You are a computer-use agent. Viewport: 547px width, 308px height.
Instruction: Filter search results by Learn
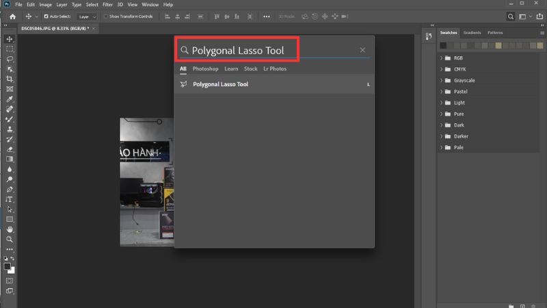pyautogui.click(x=231, y=69)
